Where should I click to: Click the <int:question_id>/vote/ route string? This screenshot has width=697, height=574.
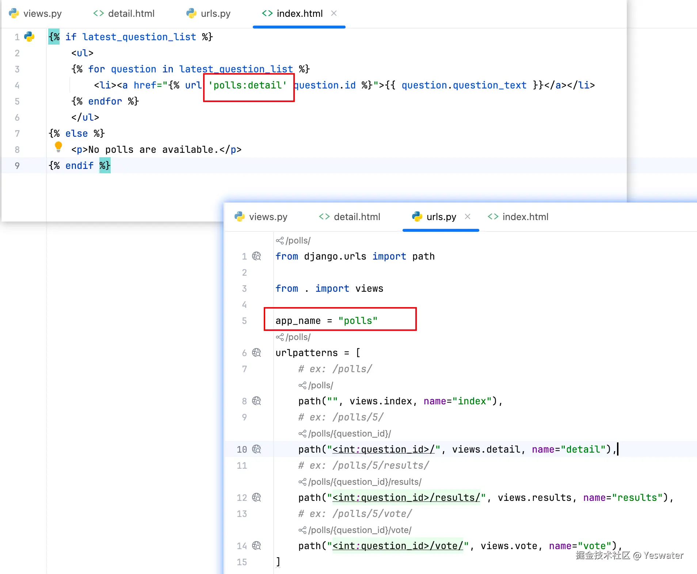point(398,546)
